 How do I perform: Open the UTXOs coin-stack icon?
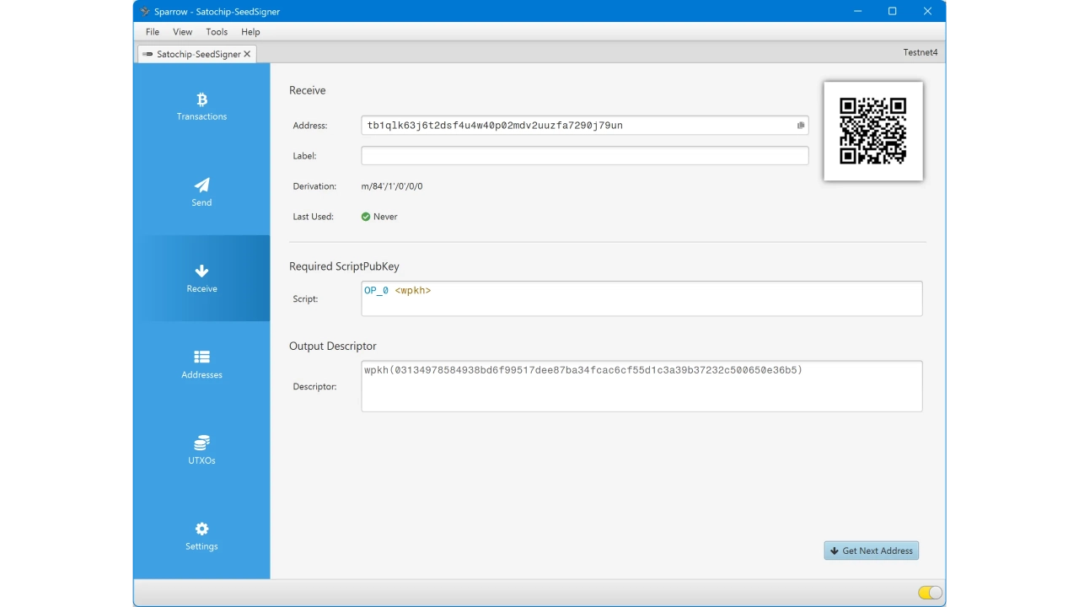(x=201, y=443)
